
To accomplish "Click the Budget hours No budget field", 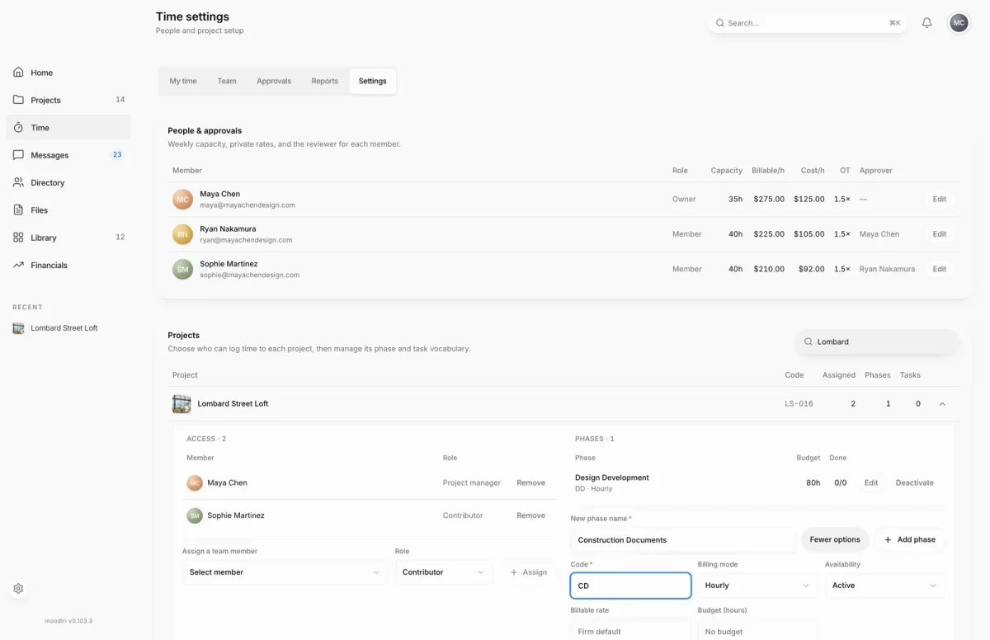I will [x=757, y=632].
